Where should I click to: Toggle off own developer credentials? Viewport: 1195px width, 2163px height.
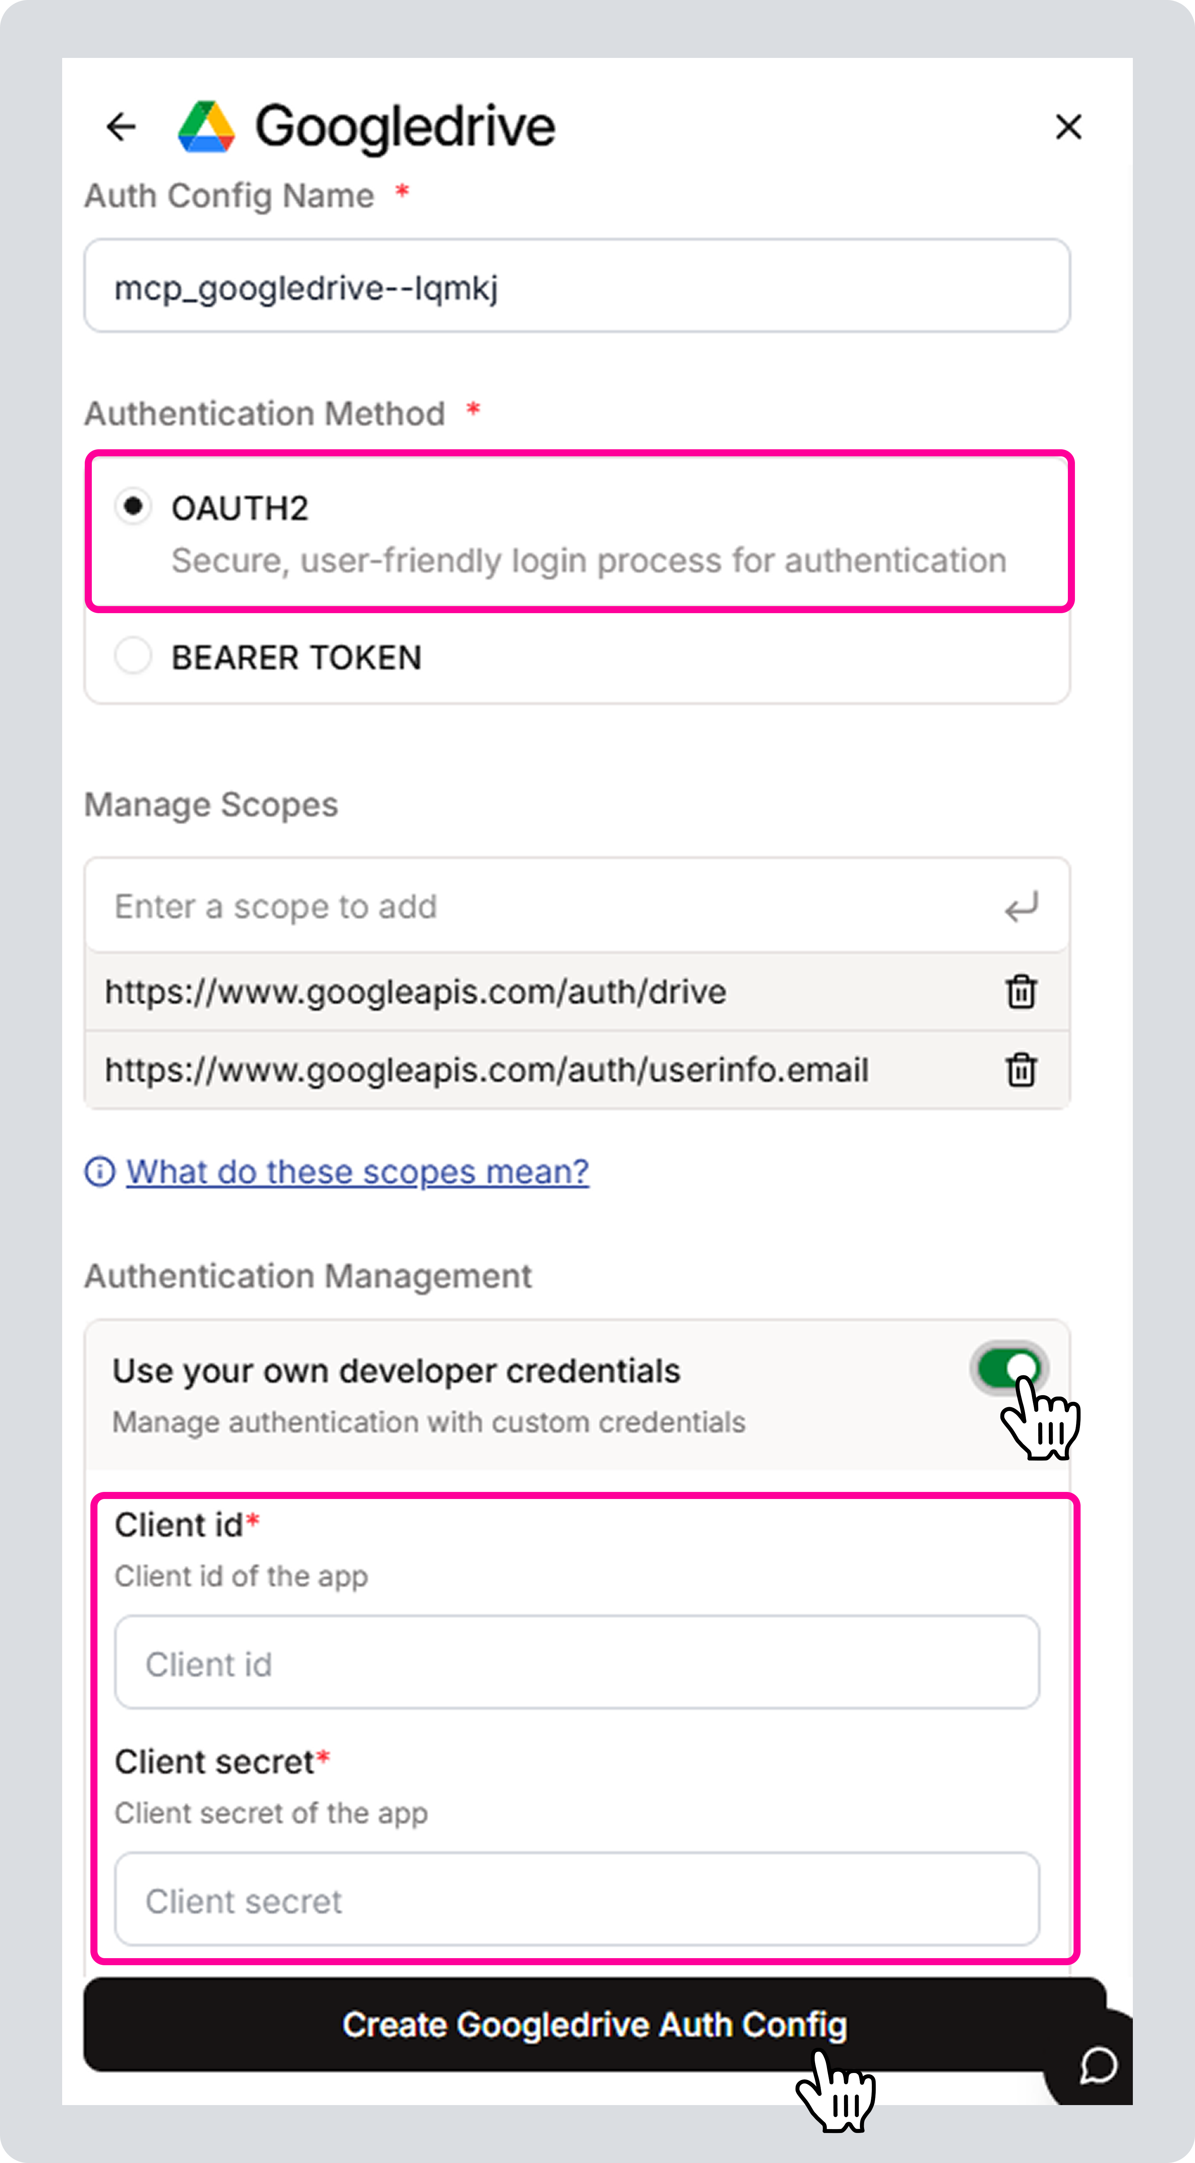pos(1009,1369)
